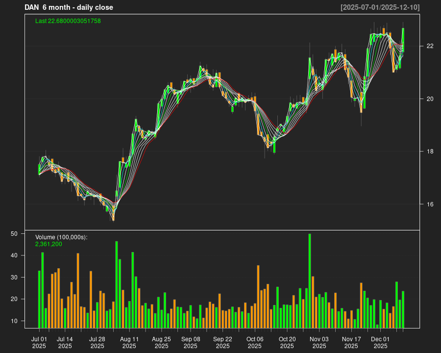Click the tallest green volume bar
Screen dimensions: 441x353
click(310, 280)
